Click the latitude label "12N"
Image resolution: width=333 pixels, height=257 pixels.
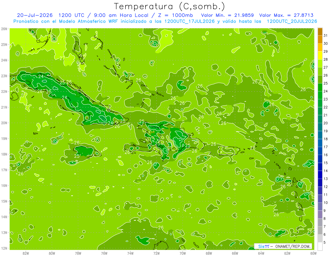click(x=4, y=248)
